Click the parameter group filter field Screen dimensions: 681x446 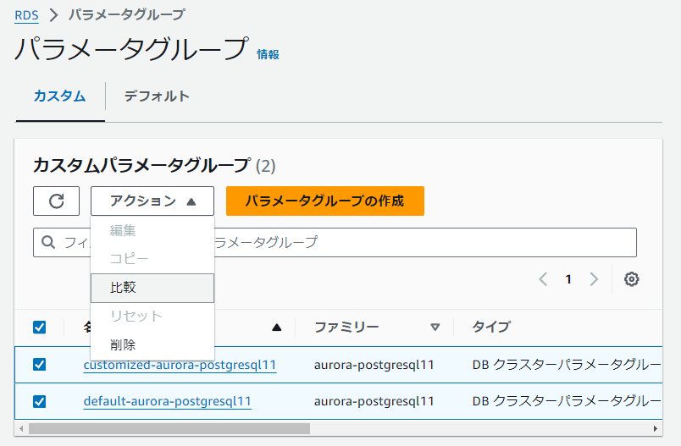(335, 242)
